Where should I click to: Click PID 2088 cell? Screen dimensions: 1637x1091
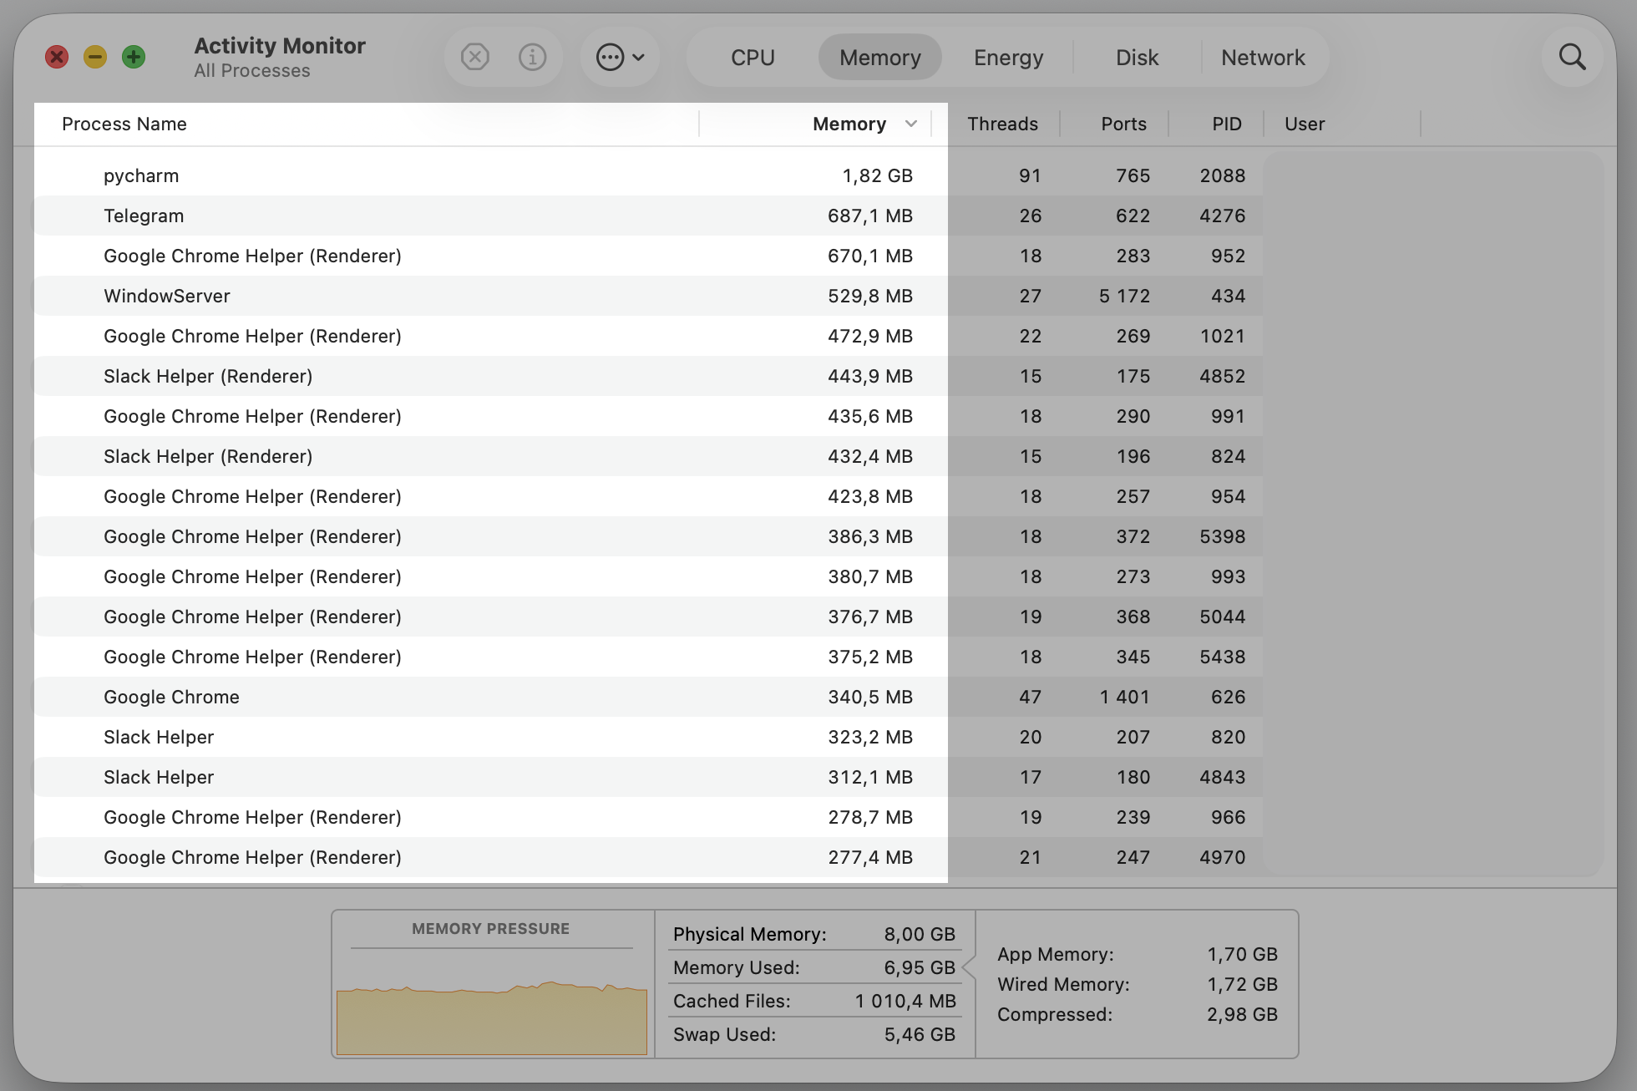click(x=1223, y=175)
